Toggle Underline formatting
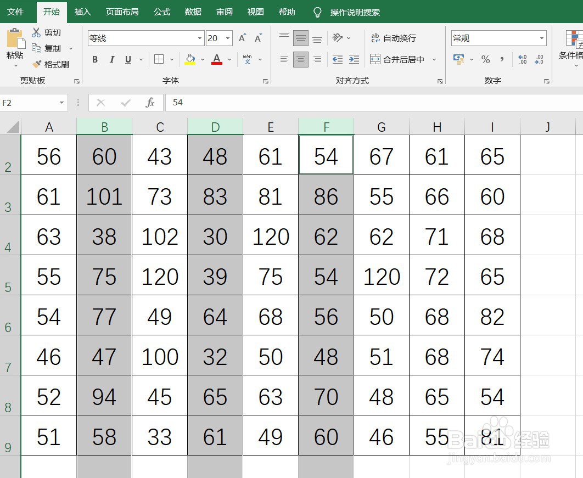This screenshot has width=583, height=478. 128,59
